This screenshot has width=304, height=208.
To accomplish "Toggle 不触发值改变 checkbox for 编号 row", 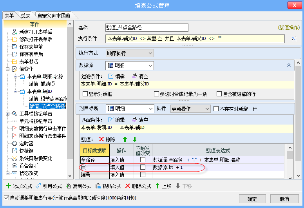I will point(143,174).
